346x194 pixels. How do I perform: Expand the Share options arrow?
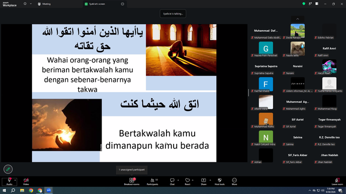[x=210, y=180]
